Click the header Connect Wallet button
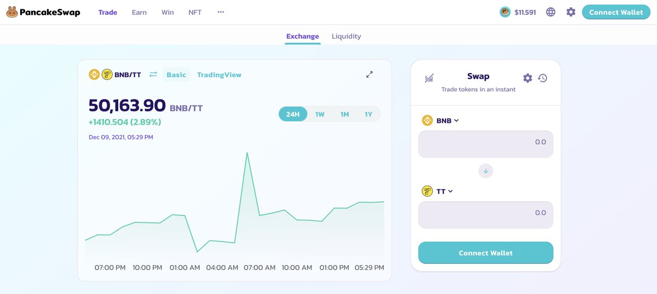This screenshot has width=657, height=294. (x=616, y=12)
